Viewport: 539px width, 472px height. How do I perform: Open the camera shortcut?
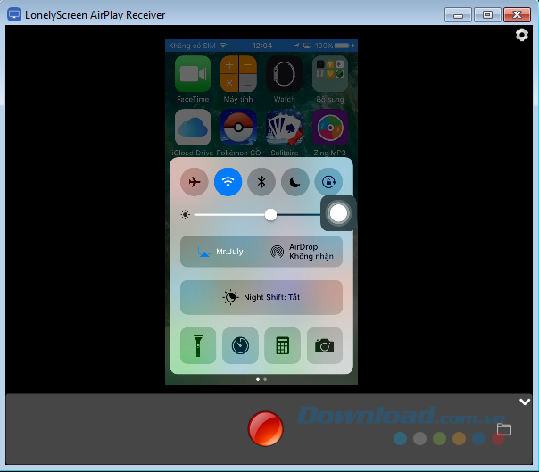click(x=325, y=346)
